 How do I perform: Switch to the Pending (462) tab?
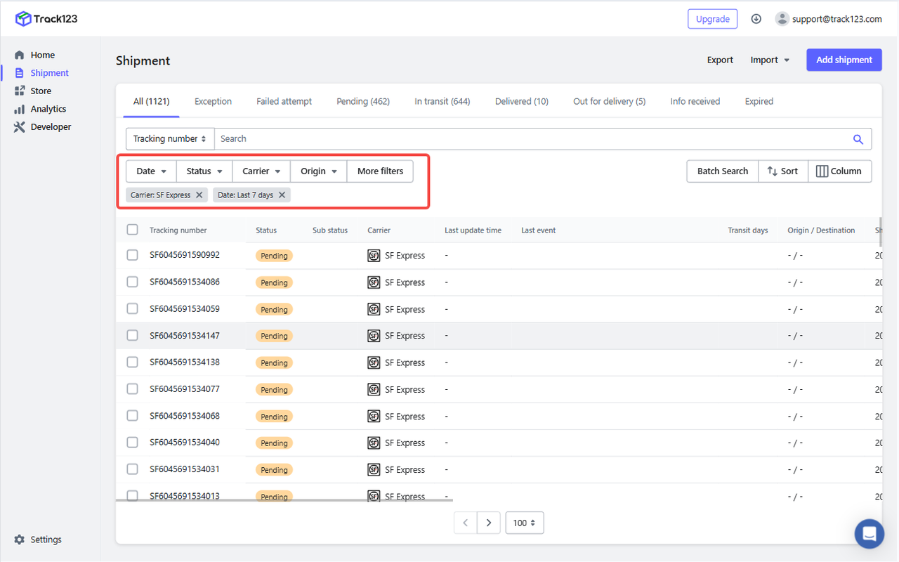click(362, 101)
